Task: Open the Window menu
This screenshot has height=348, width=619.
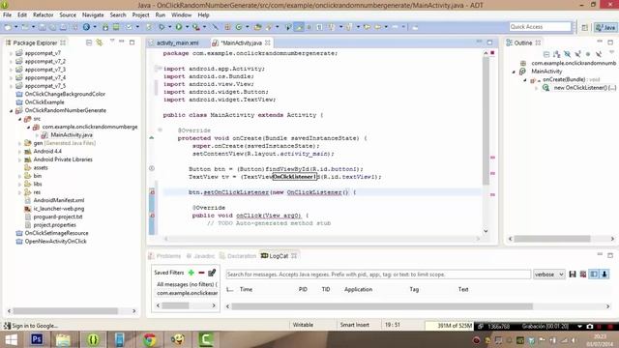Action: 181,15
